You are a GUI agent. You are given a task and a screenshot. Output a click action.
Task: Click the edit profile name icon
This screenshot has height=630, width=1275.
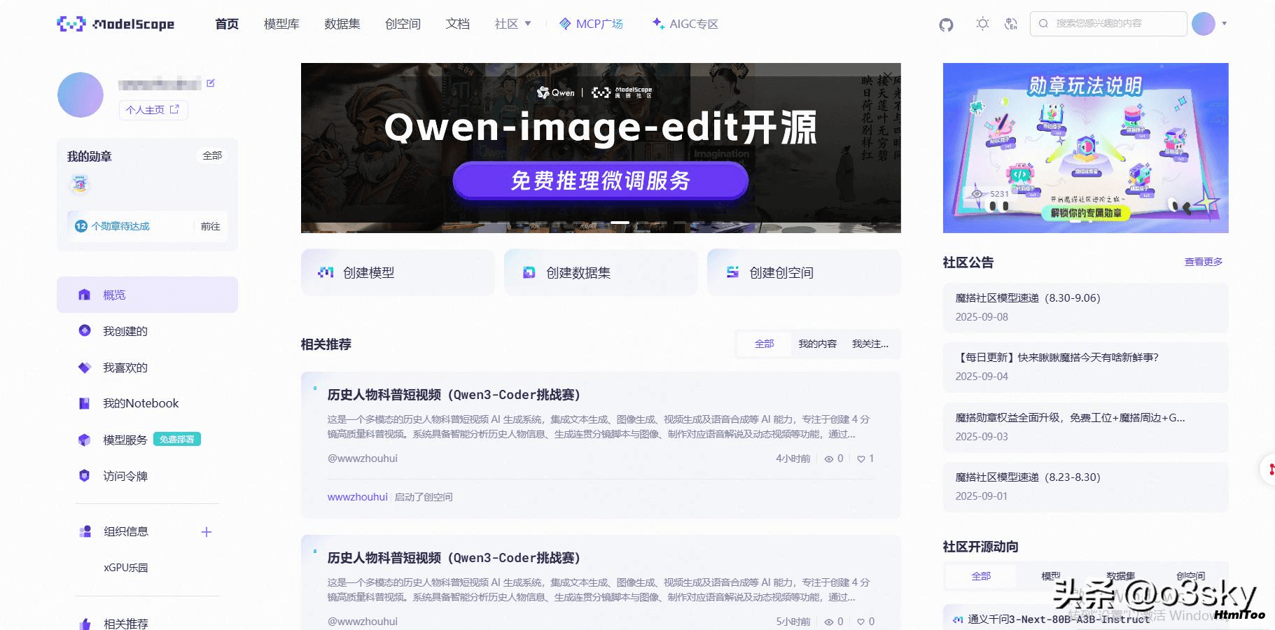tap(210, 83)
